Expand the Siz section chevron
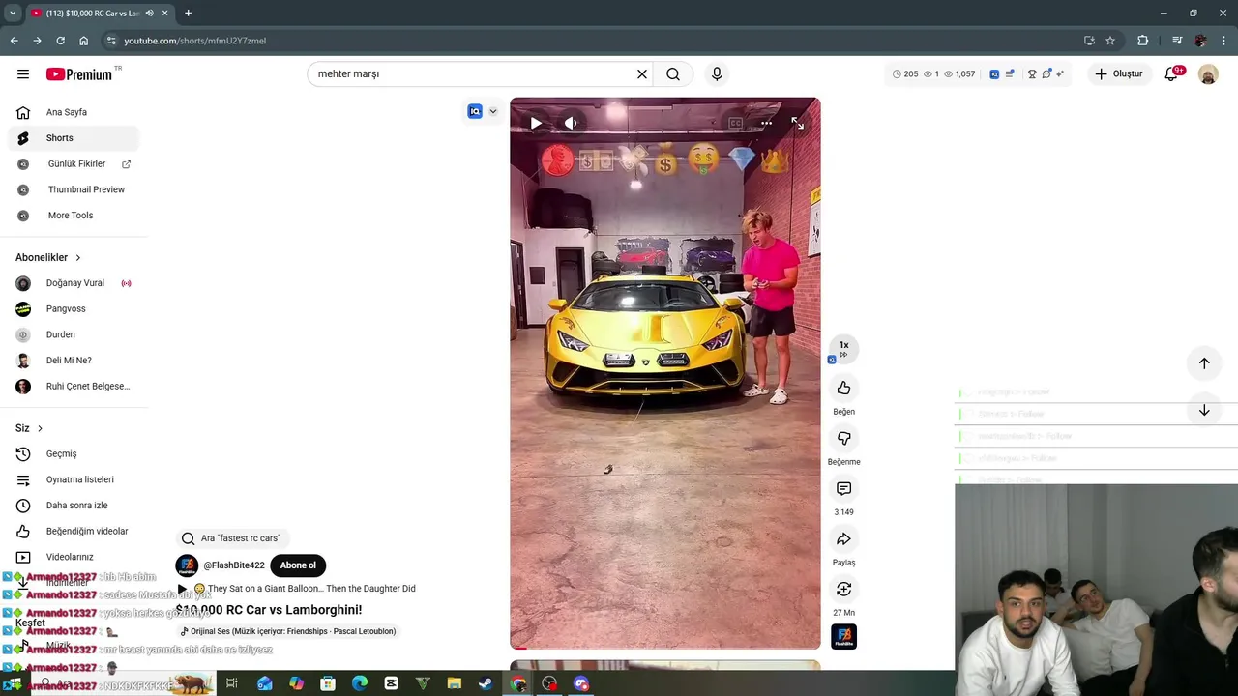 40,428
